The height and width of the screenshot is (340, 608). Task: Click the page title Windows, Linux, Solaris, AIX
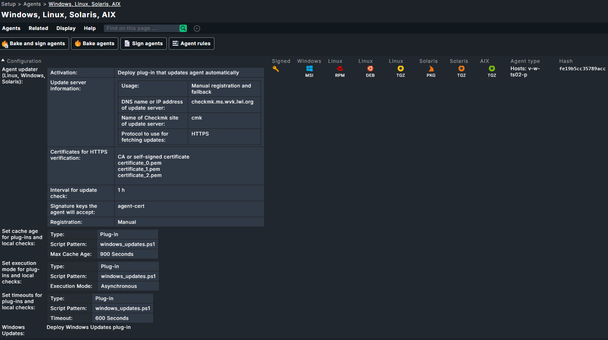click(58, 15)
